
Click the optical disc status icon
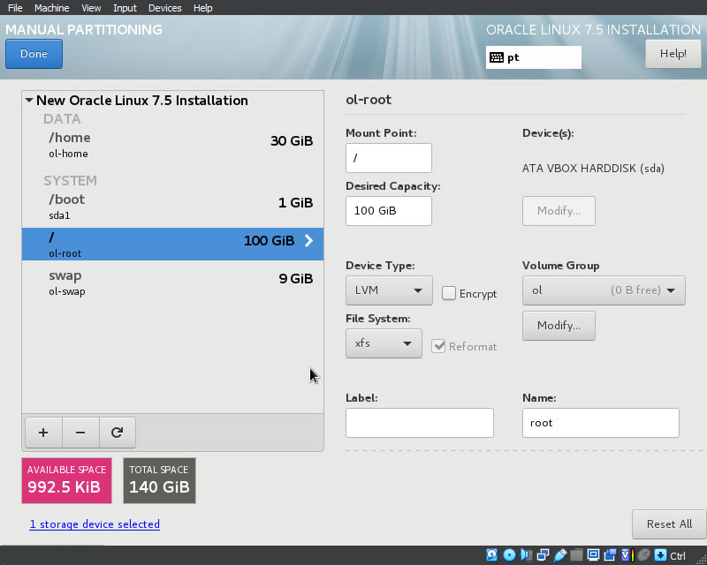(509, 555)
